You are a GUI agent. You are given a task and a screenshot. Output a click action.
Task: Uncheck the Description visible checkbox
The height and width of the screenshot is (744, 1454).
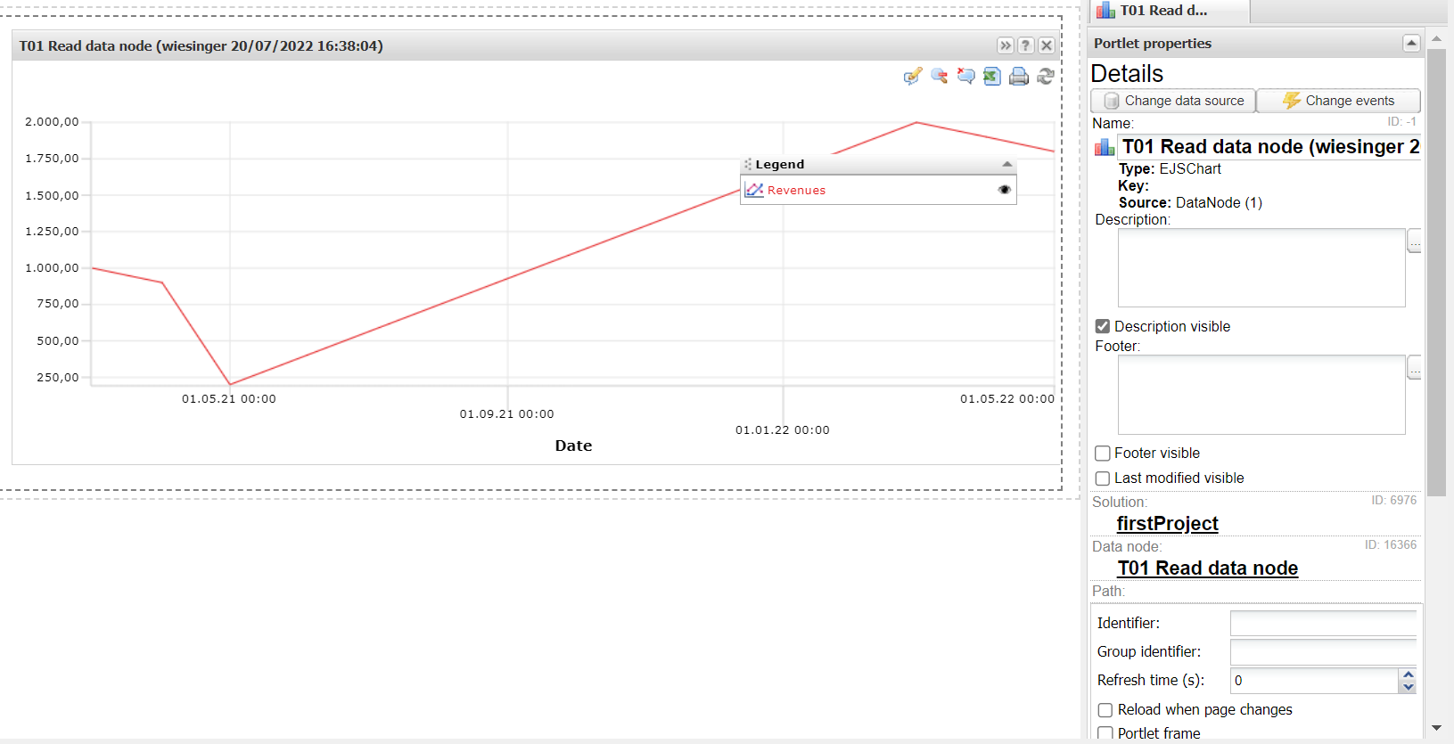click(1103, 326)
